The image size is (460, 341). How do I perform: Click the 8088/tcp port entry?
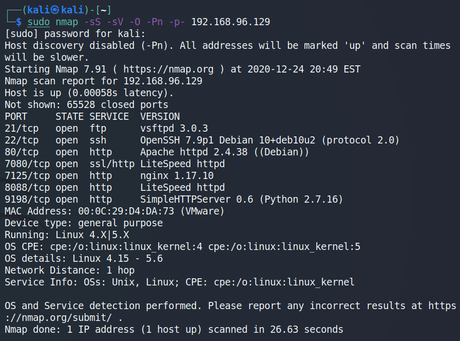click(27, 187)
